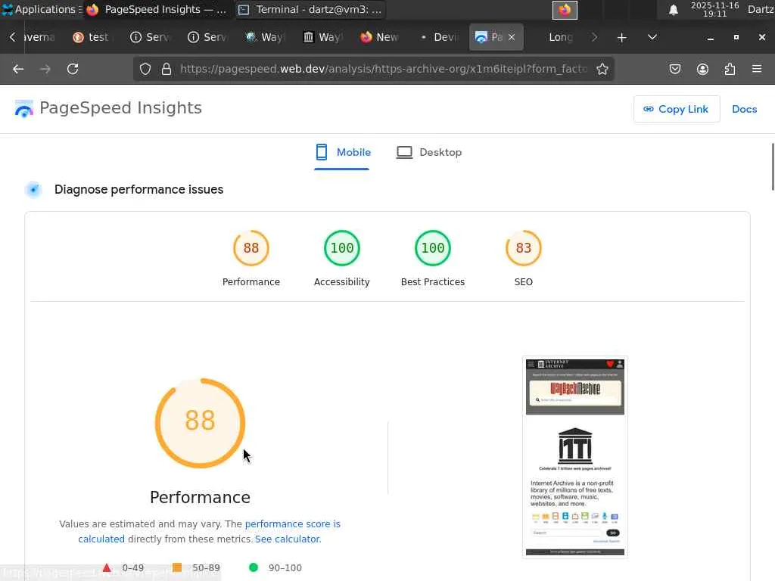Bookmark this page with the star icon

coord(602,69)
